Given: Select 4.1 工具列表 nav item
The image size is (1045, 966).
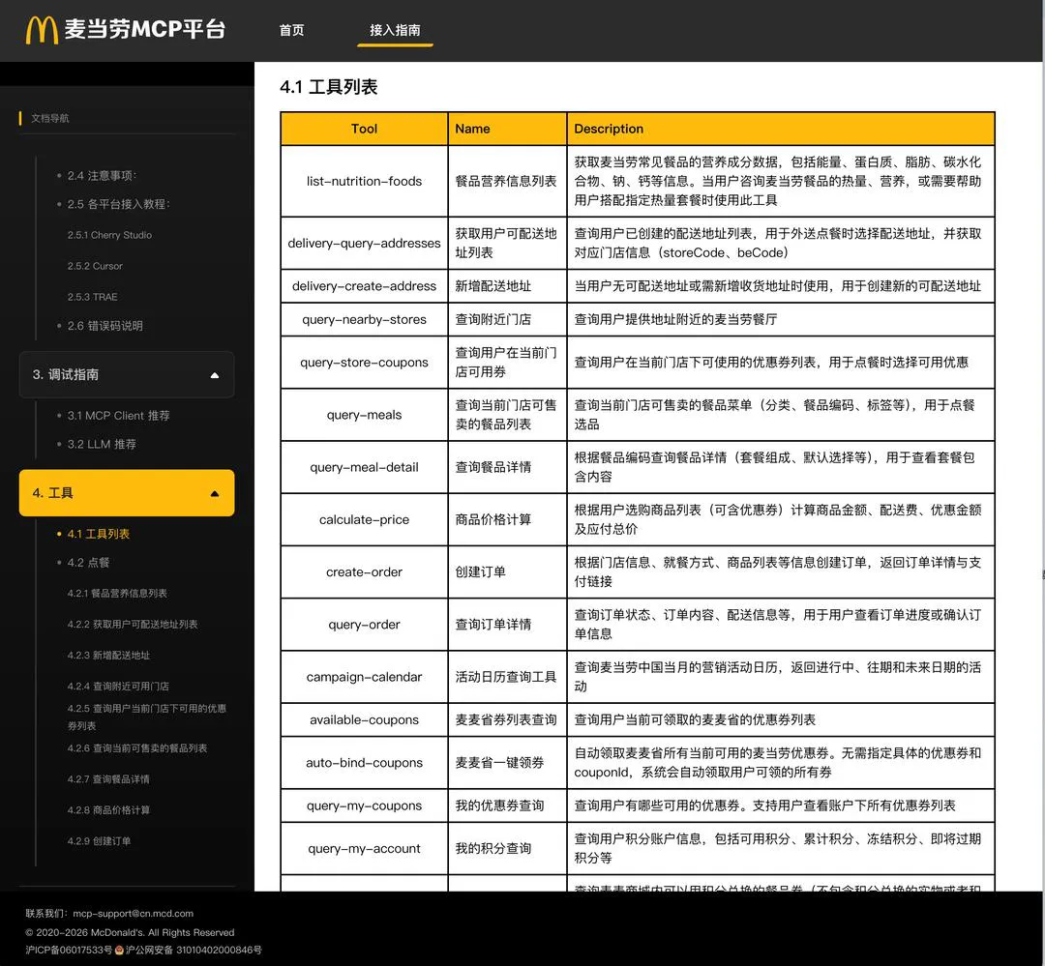Looking at the screenshot, I should [x=98, y=535].
